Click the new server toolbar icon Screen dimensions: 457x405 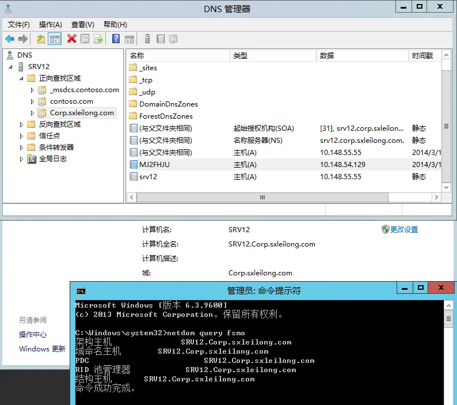tap(147, 39)
